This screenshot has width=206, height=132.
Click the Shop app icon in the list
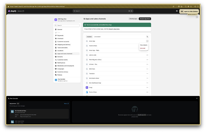(x=87, y=87)
